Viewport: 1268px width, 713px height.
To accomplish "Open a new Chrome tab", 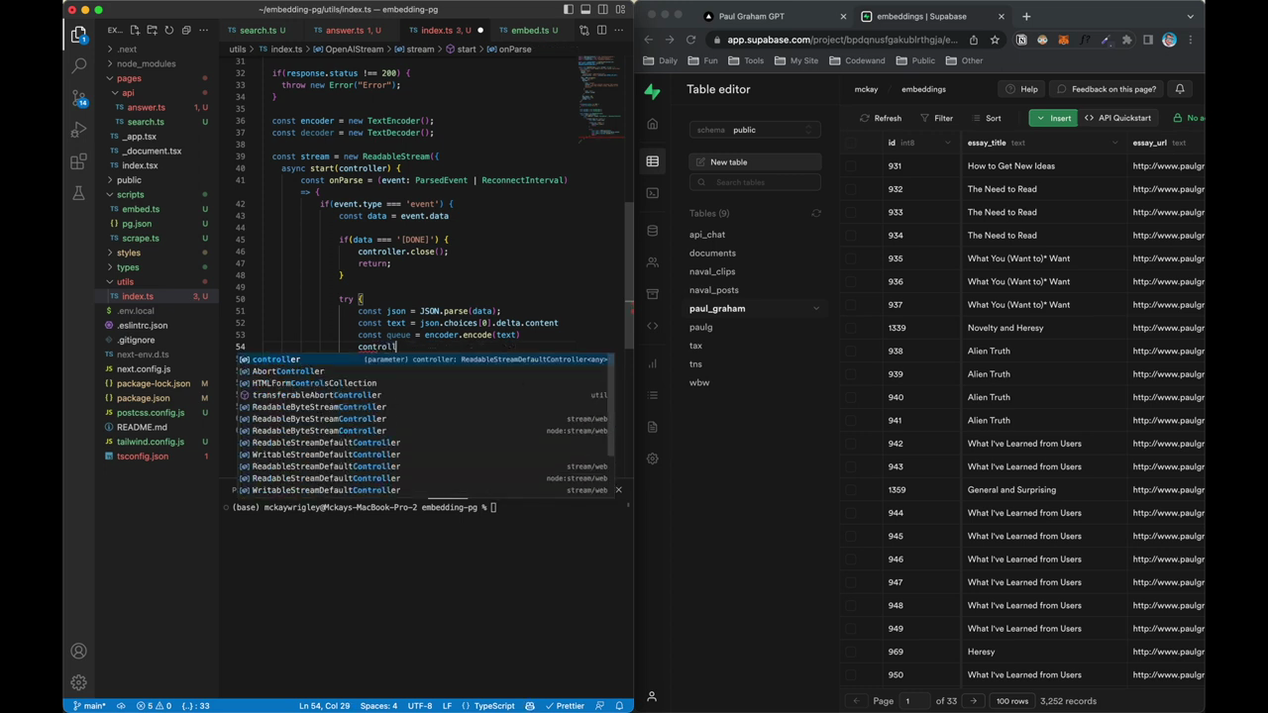I will 1026,16.
